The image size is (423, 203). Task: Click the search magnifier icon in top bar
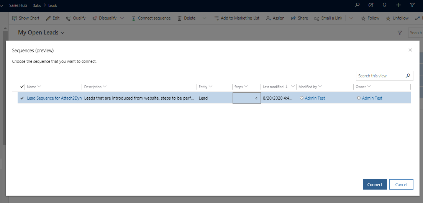[x=357, y=5]
